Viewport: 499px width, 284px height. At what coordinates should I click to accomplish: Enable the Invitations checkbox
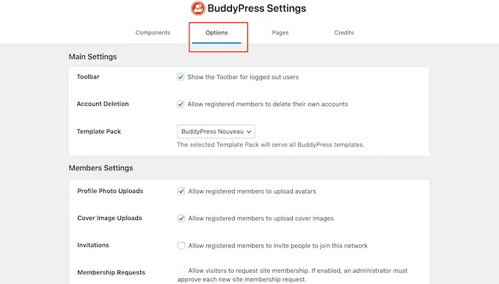(181, 246)
